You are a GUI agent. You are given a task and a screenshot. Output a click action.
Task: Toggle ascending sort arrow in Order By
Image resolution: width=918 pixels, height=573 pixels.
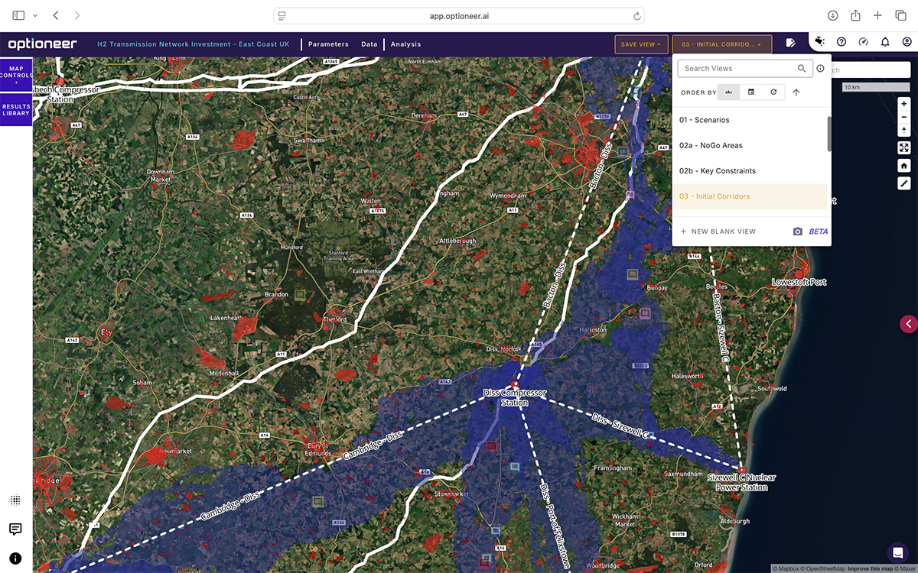(796, 92)
